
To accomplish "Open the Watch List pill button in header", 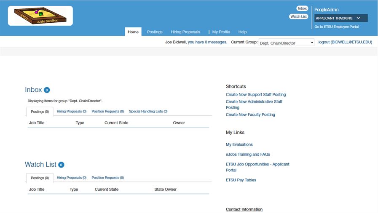I will pos(298,17).
